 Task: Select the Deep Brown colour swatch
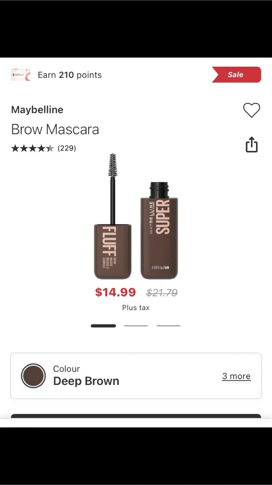point(33,376)
